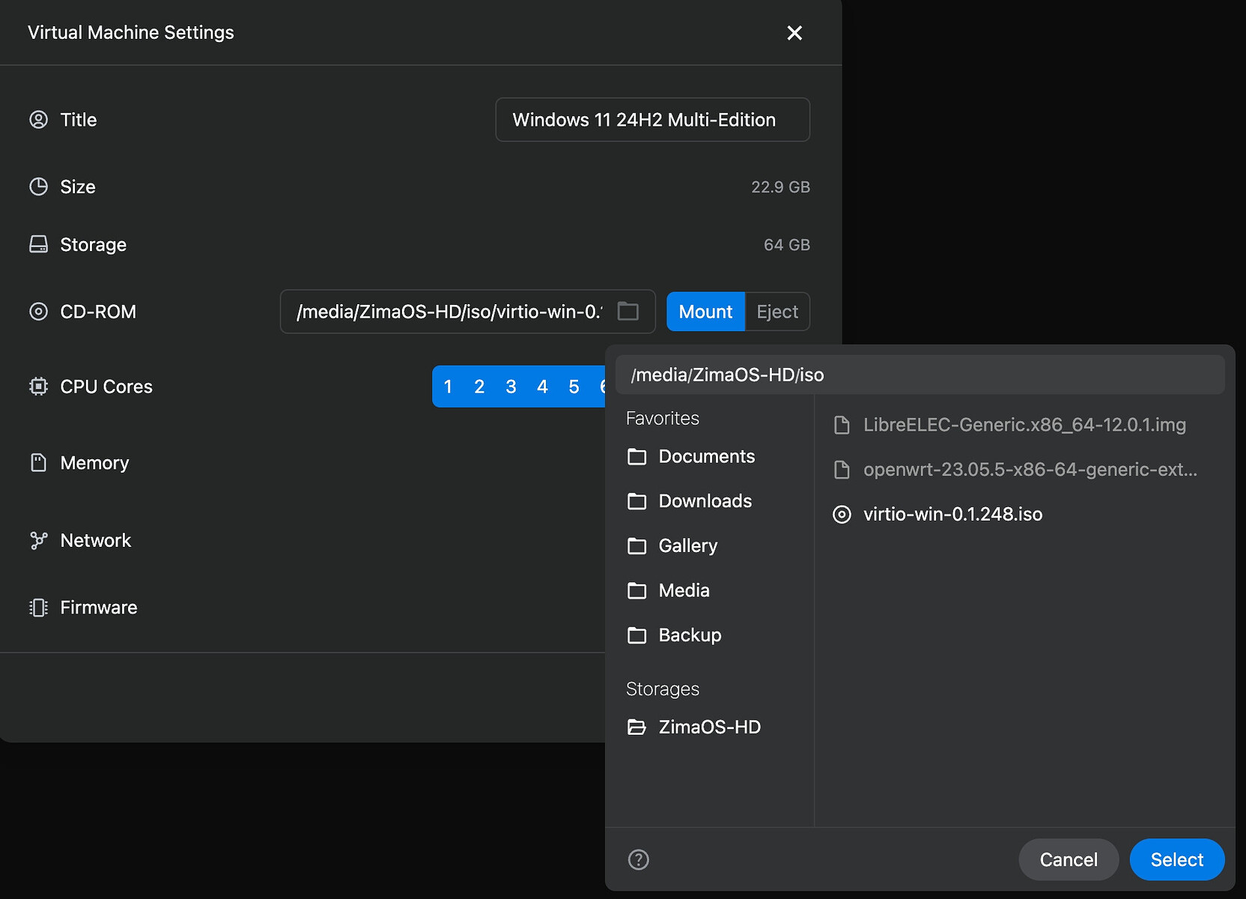
Task: Click the Media folder icon
Action: [636, 590]
